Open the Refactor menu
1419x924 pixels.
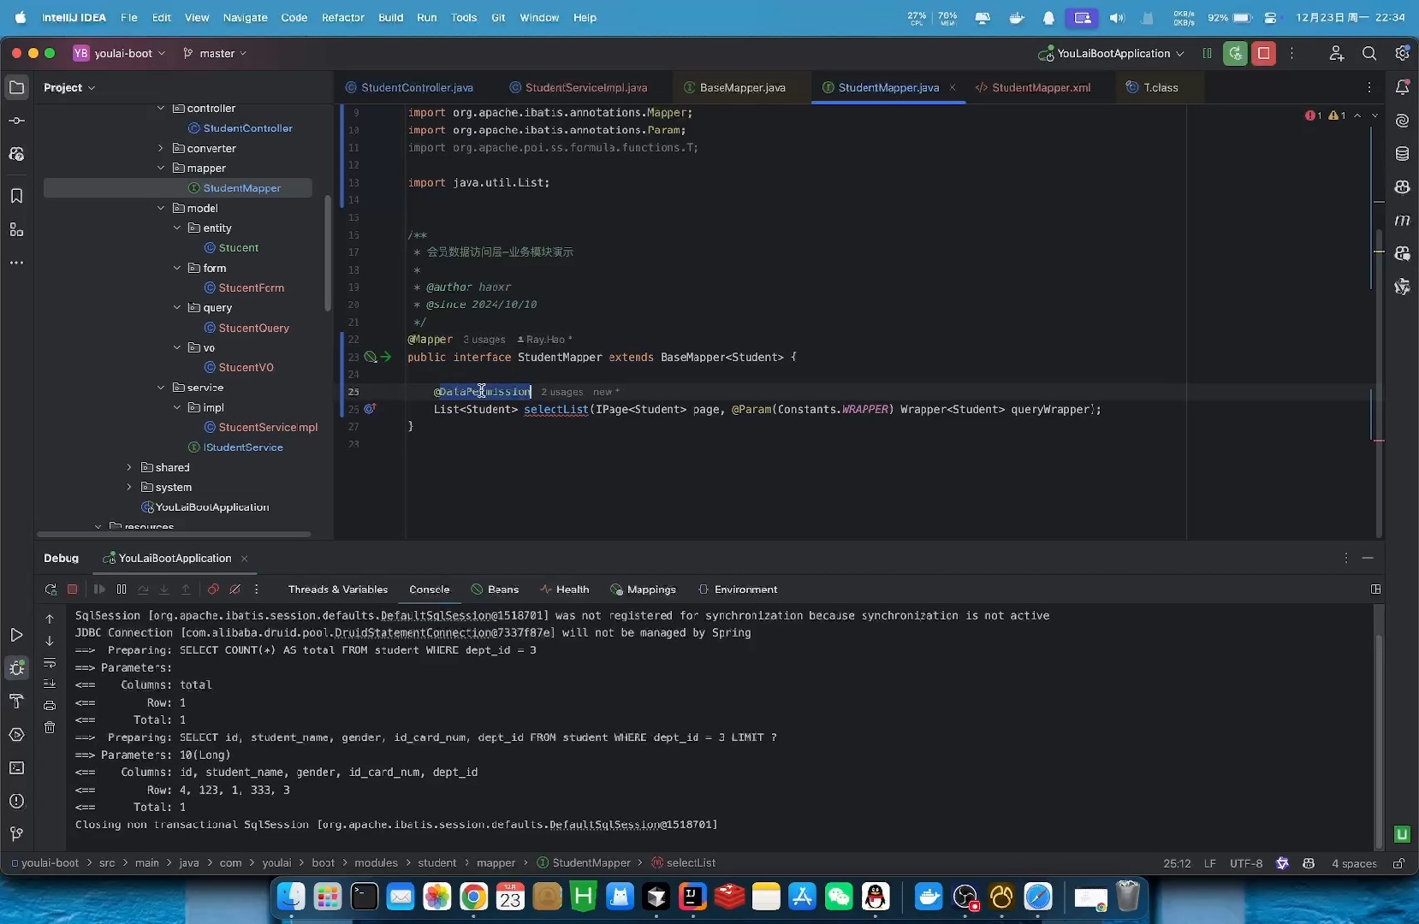click(x=343, y=17)
